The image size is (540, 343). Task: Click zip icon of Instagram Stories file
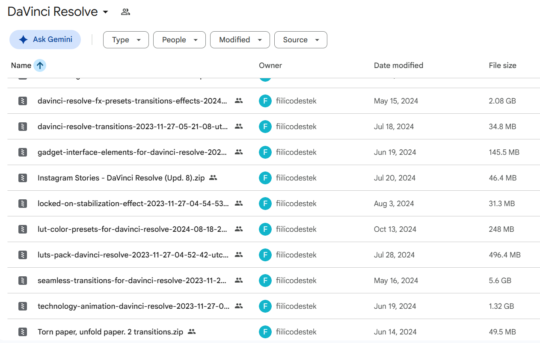click(23, 178)
